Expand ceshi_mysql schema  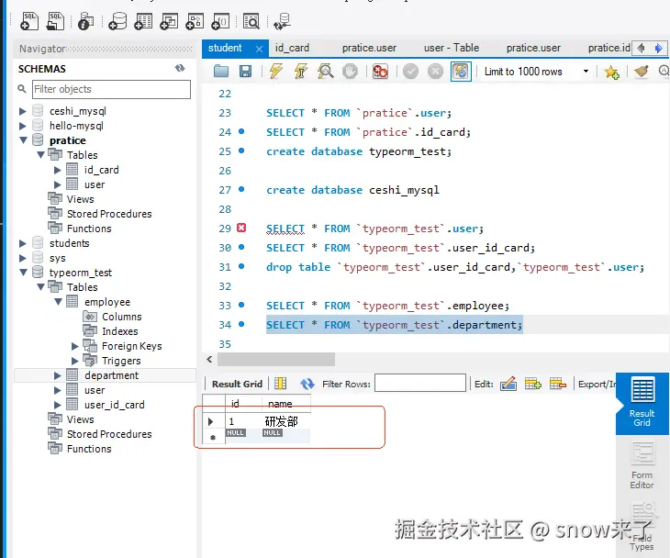(x=23, y=112)
